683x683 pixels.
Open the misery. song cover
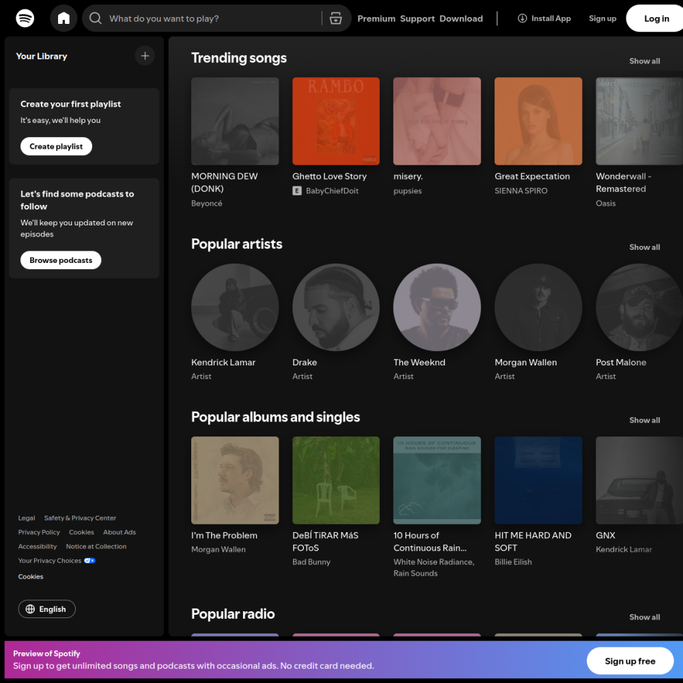(x=437, y=121)
